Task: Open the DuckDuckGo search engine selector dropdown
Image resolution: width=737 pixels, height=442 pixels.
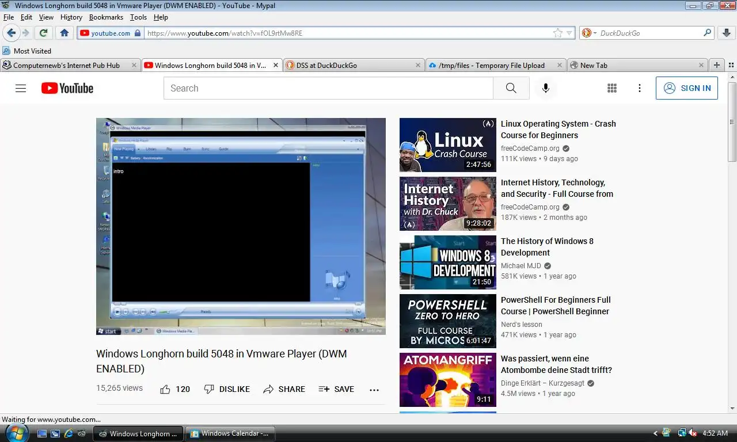Action: coord(589,33)
